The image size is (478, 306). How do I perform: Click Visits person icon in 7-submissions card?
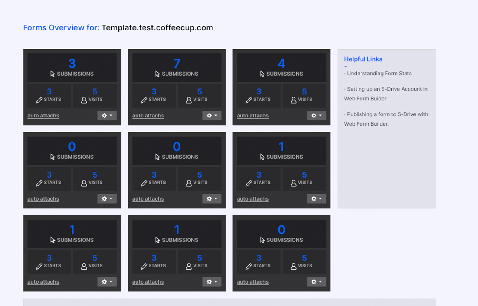click(x=189, y=100)
